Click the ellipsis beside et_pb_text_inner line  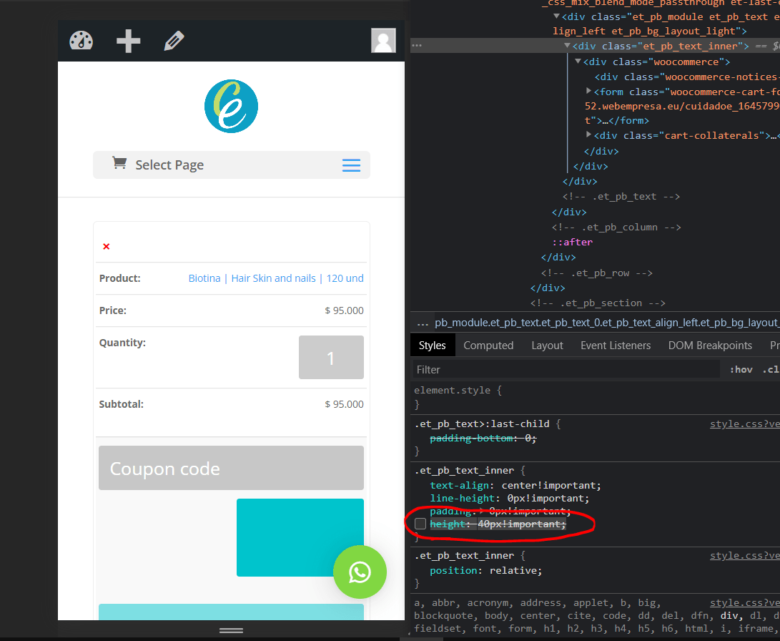tap(417, 46)
